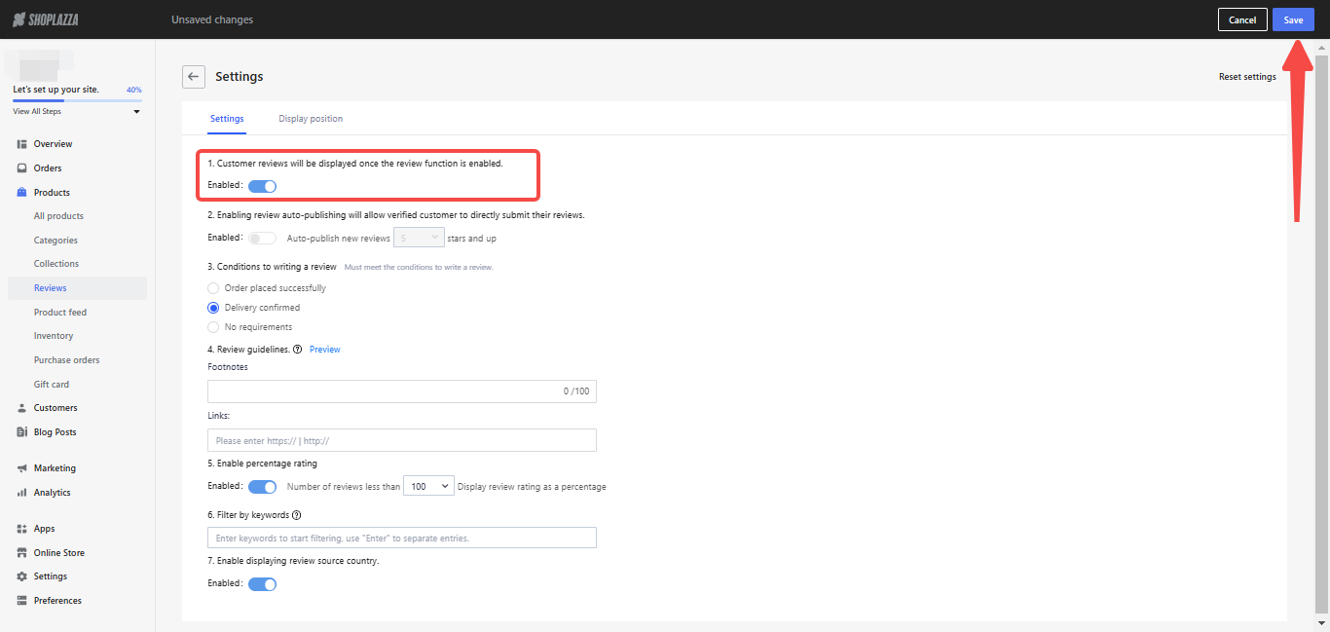1330x632 pixels.
Task: Click the Analytics bar chart icon
Action: (21, 493)
